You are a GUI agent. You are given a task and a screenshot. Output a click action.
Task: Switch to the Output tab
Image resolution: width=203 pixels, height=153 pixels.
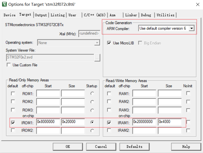click(41, 15)
